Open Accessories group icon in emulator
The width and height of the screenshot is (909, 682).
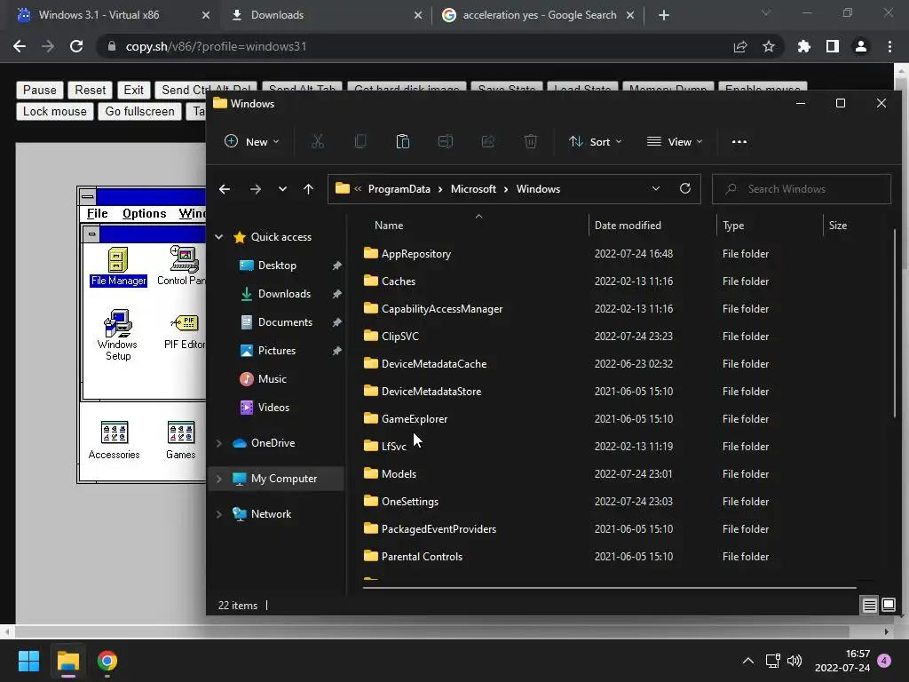115,440
